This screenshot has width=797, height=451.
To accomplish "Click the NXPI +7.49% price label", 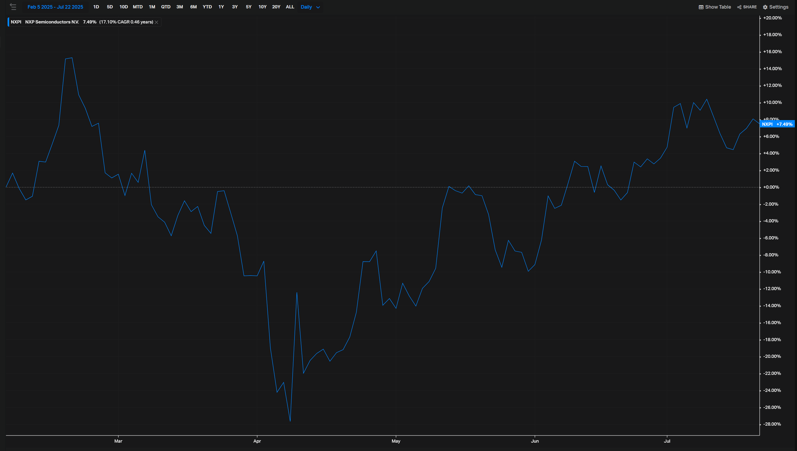I will pos(777,124).
